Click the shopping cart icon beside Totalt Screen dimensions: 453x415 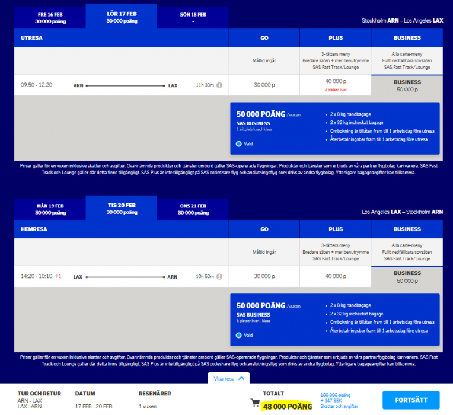255,403
